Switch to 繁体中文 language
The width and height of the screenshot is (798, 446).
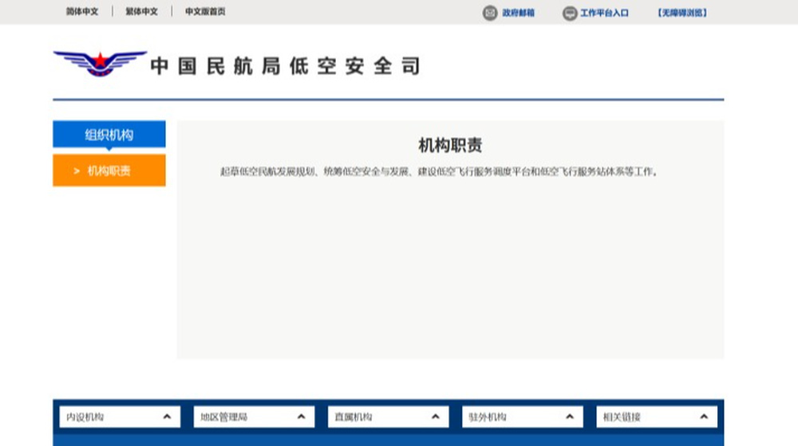pyautogui.click(x=141, y=12)
